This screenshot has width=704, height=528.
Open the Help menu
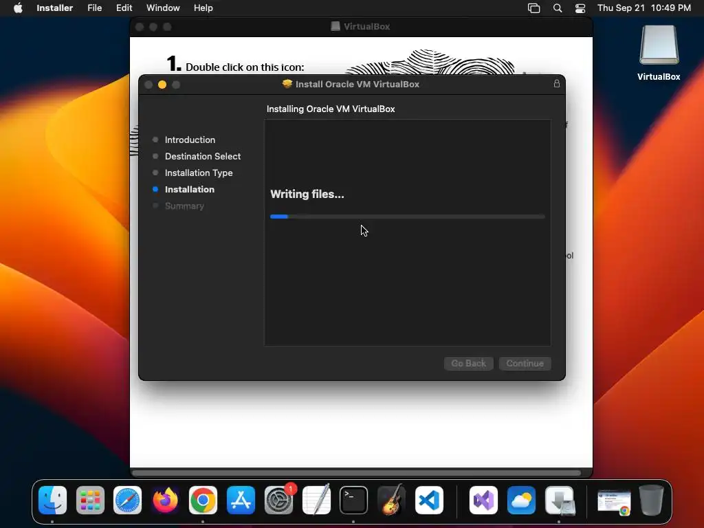(203, 8)
